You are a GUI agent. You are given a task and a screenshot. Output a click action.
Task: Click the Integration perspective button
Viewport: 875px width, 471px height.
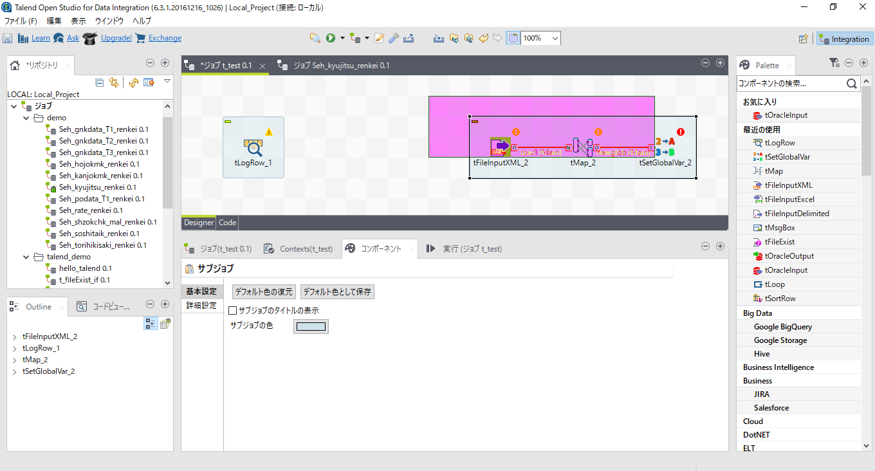click(844, 39)
